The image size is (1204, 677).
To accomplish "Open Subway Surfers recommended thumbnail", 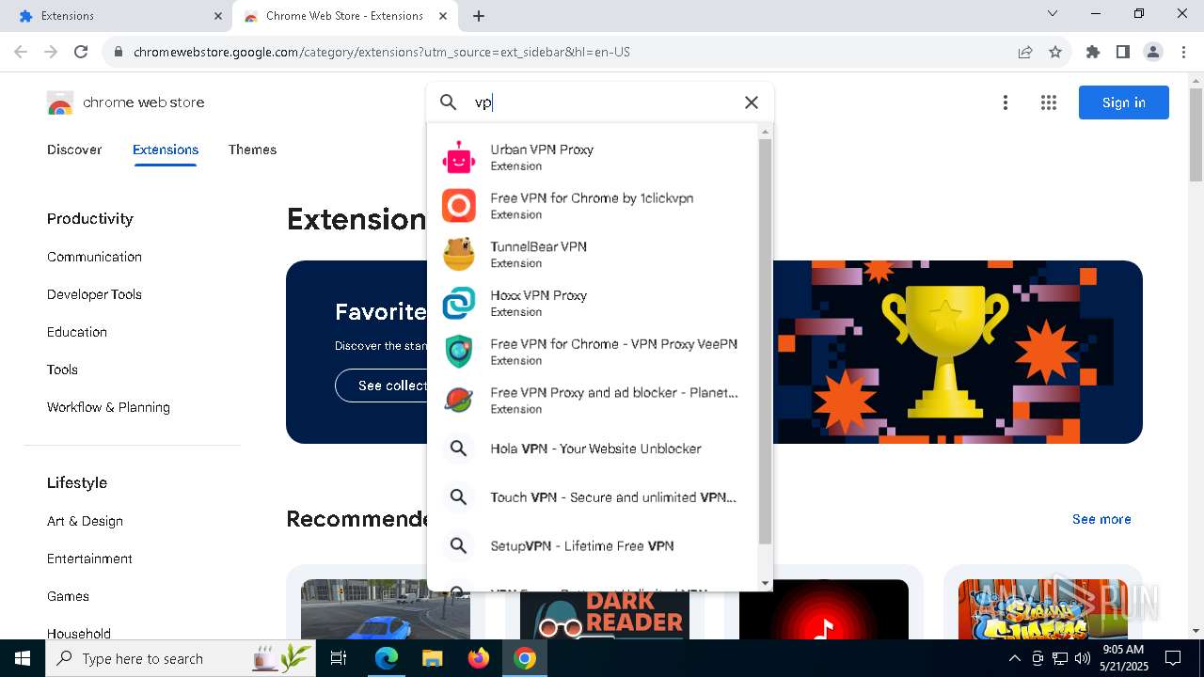I will (1042, 609).
